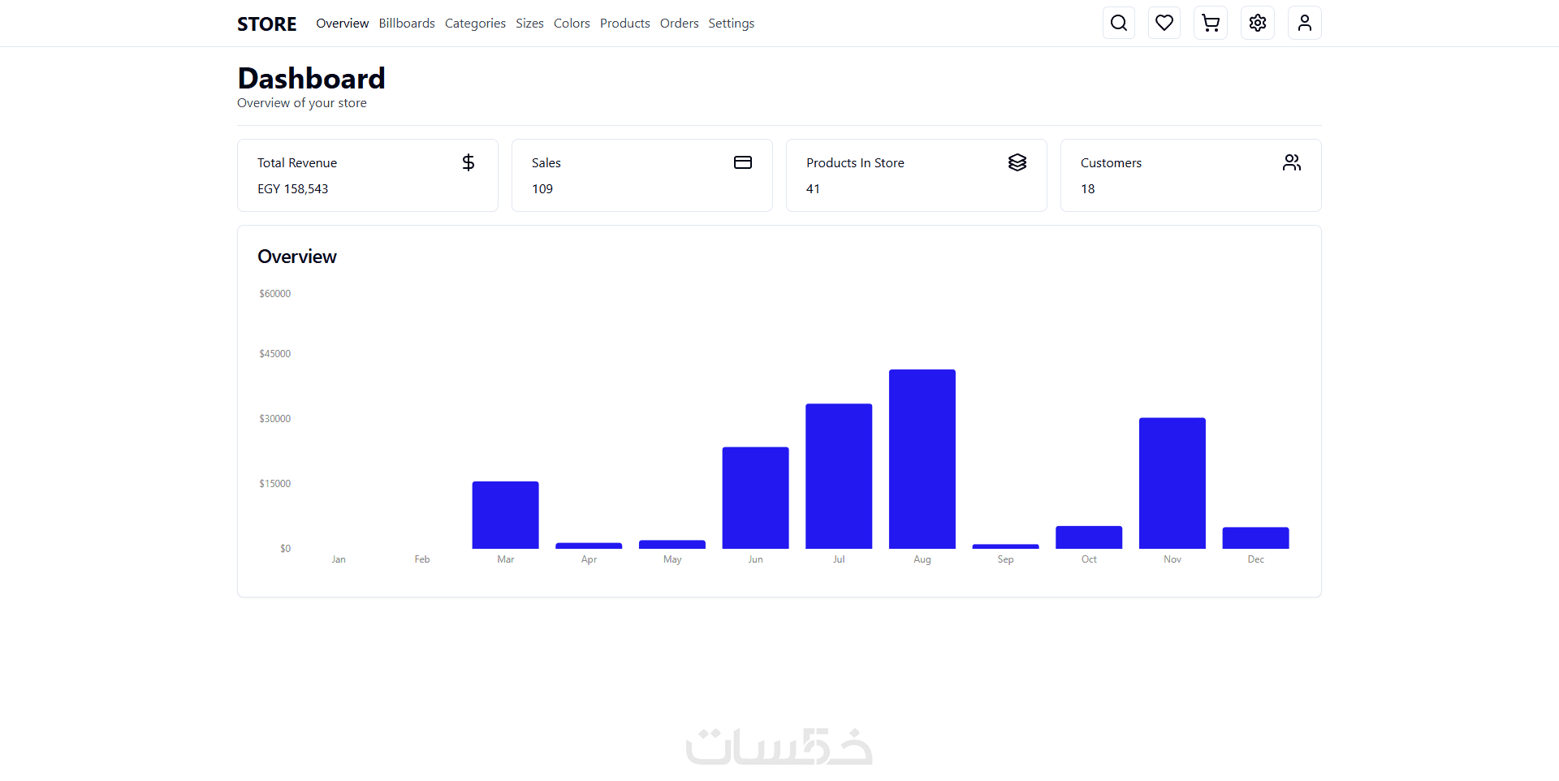Click the Jan label on the chart axis
Image resolution: width=1559 pixels, height=781 pixels.
(x=339, y=559)
